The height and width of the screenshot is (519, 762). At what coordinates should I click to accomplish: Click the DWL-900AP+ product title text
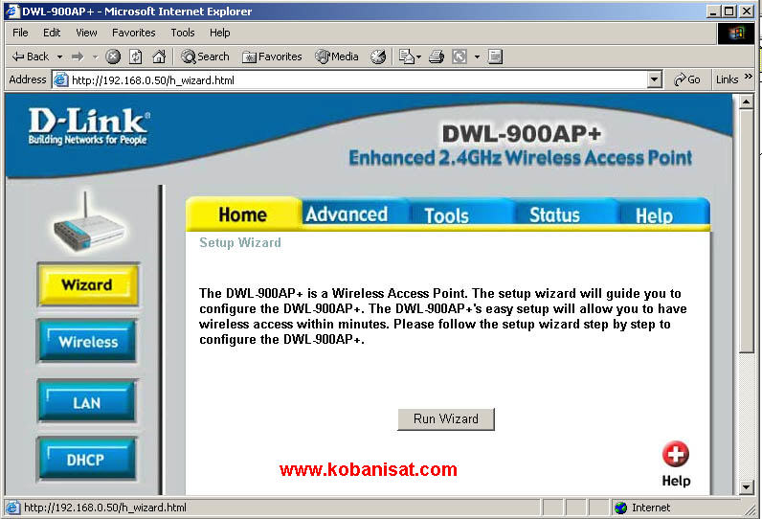pyautogui.click(x=522, y=134)
